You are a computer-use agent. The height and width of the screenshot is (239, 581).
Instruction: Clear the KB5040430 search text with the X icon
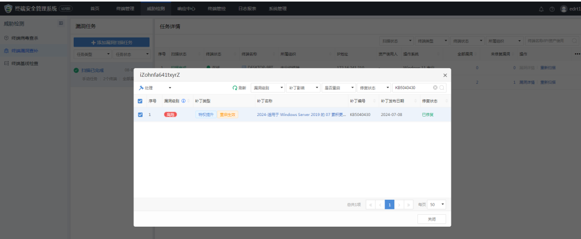tap(435, 88)
